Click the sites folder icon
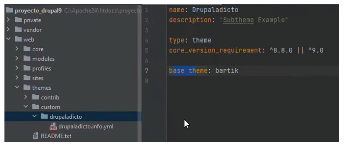The image size is (344, 145). (27, 78)
